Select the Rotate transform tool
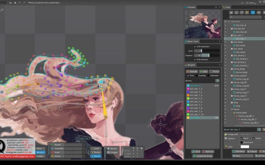This screenshot has width=265, height=165. tap(57, 144)
